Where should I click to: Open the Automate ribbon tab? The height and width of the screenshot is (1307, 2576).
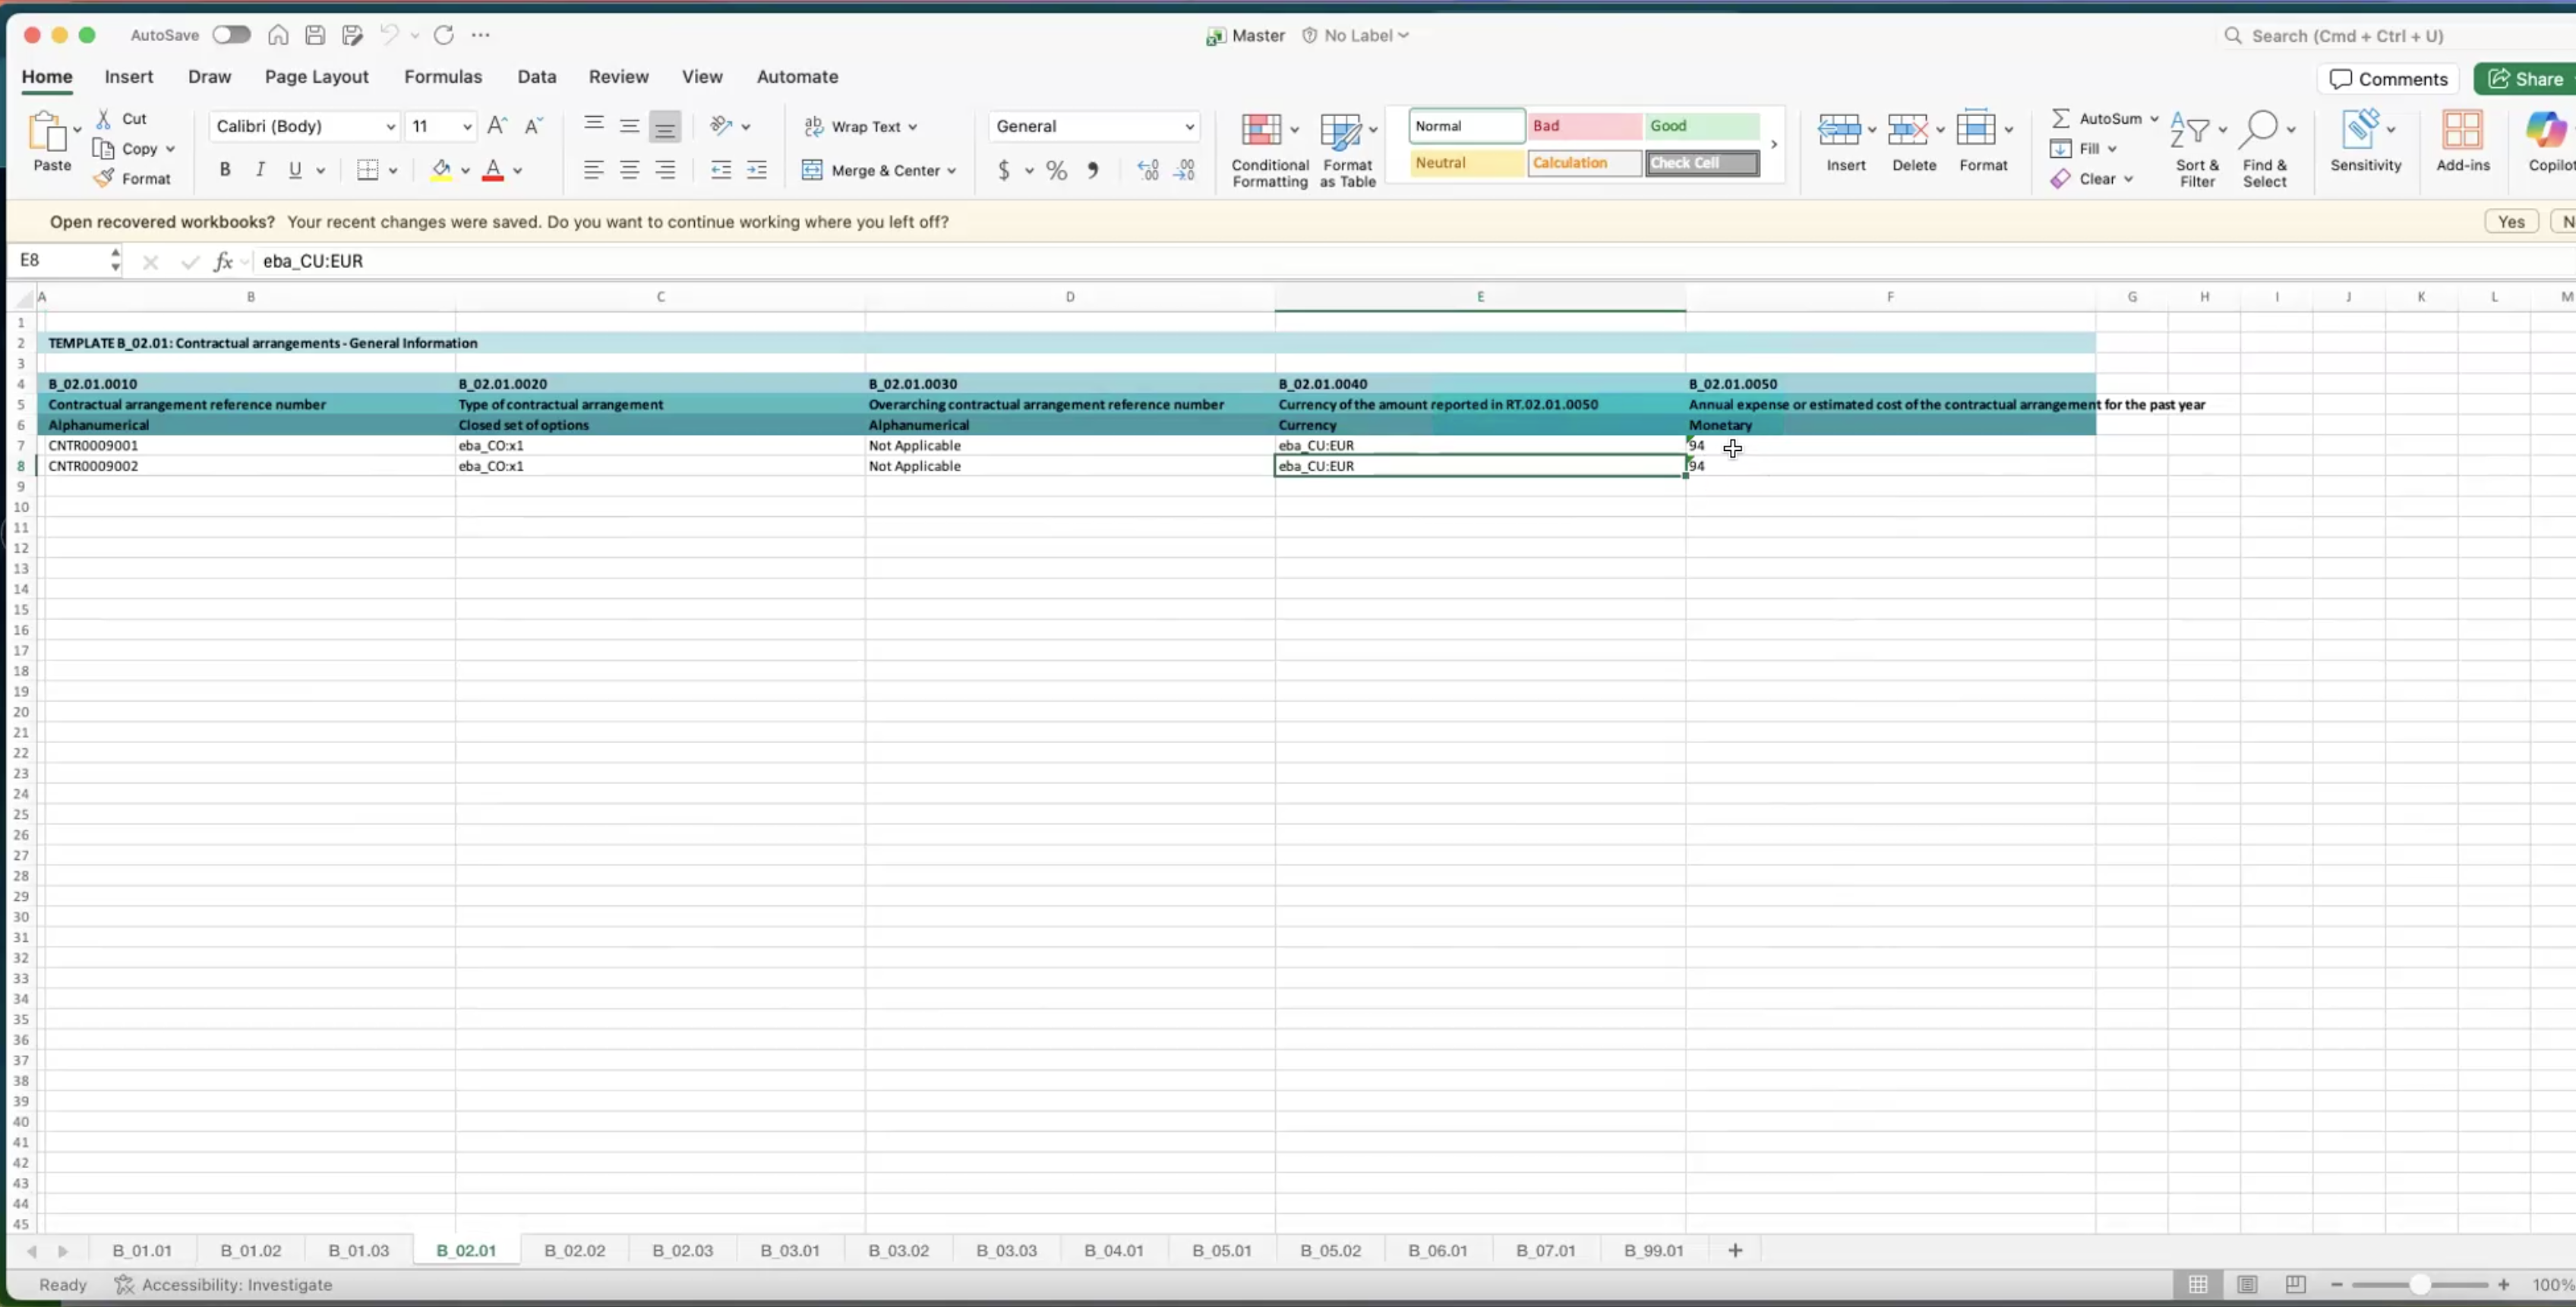(797, 77)
